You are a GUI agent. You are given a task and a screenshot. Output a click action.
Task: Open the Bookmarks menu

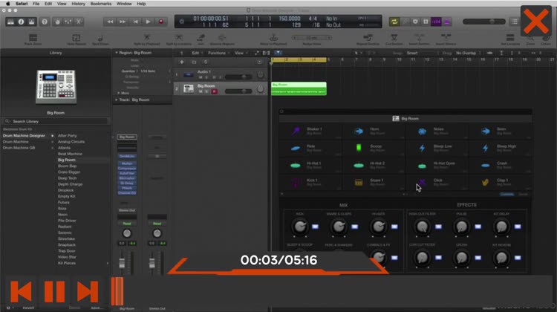[101, 4]
